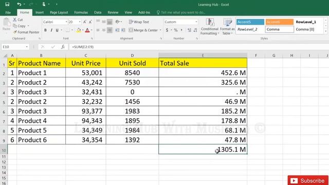The image size is (329, 185).
Task: Open Conditional Formatting menu
Action: (210, 27)
